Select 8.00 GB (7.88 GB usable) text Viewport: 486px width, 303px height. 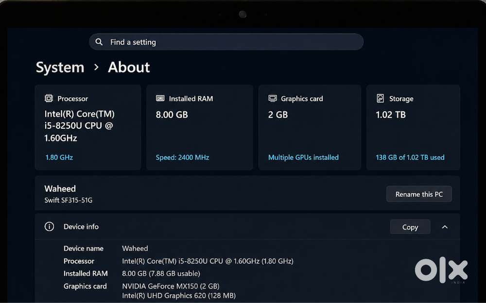161,273
